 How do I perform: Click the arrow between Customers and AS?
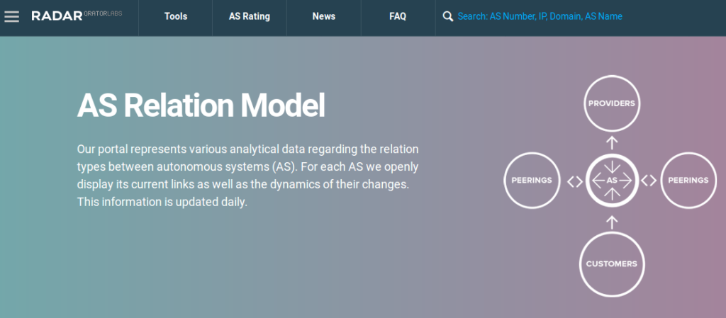click(x=612, y=222)
